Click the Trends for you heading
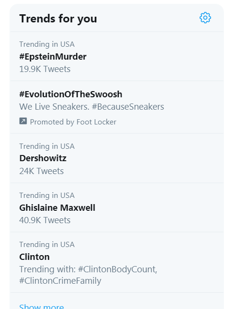The image size is (232, 309). (58, 19)
